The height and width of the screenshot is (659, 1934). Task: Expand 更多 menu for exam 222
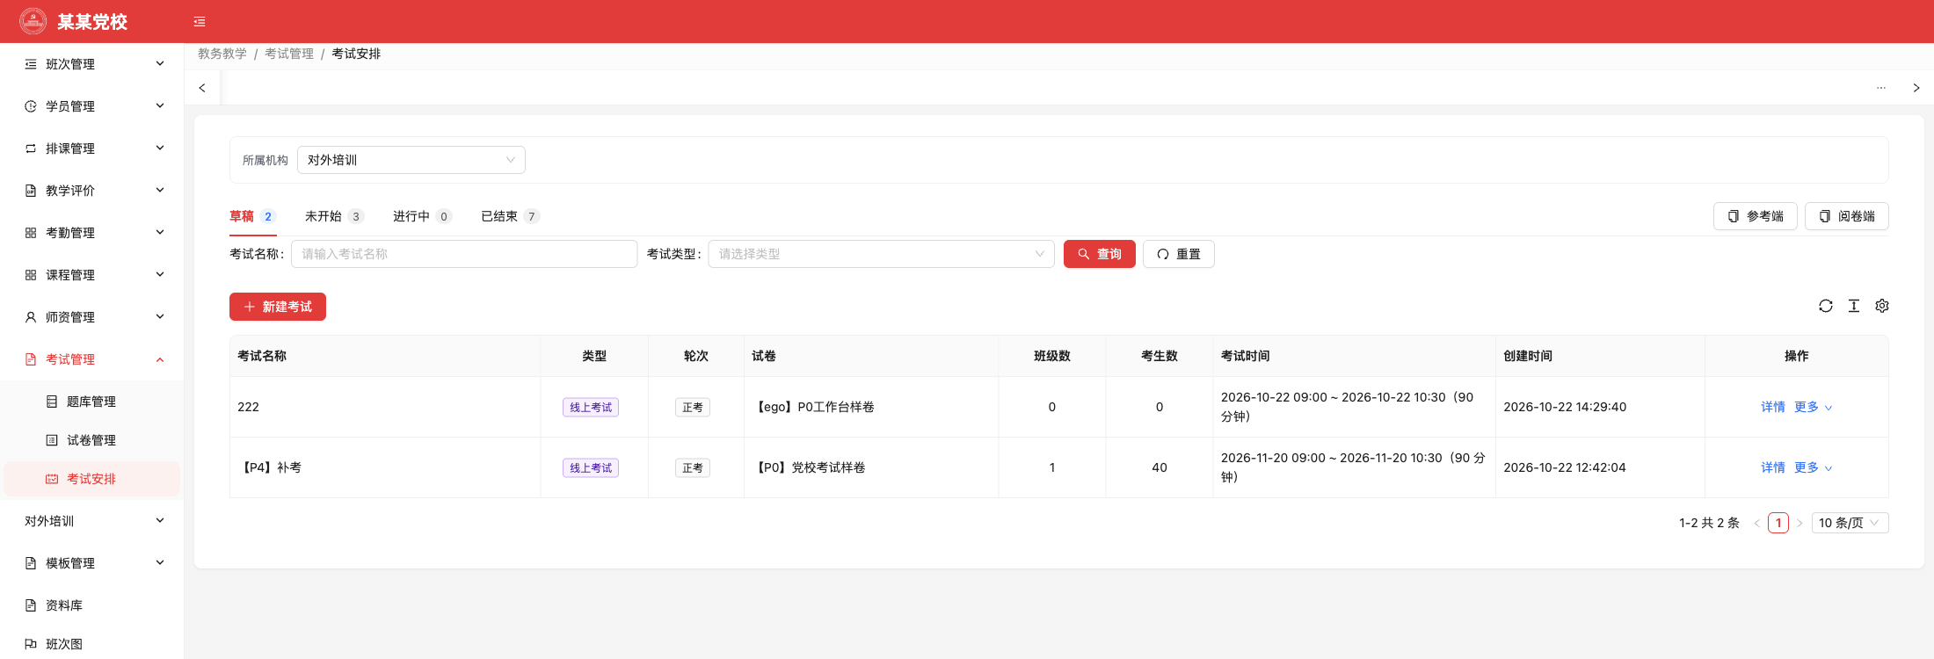click(x=1813, y=407)
